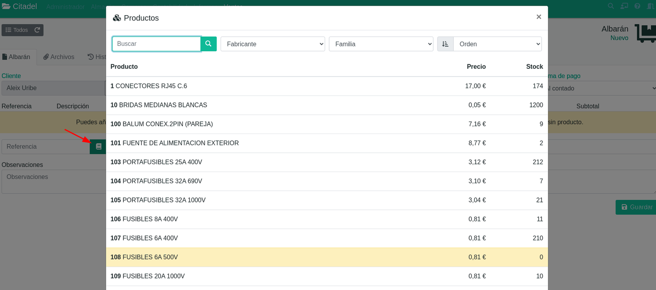Click the Citadel logo in background
656x290 pixels.
pyautogui.click(x=19, y=7)
